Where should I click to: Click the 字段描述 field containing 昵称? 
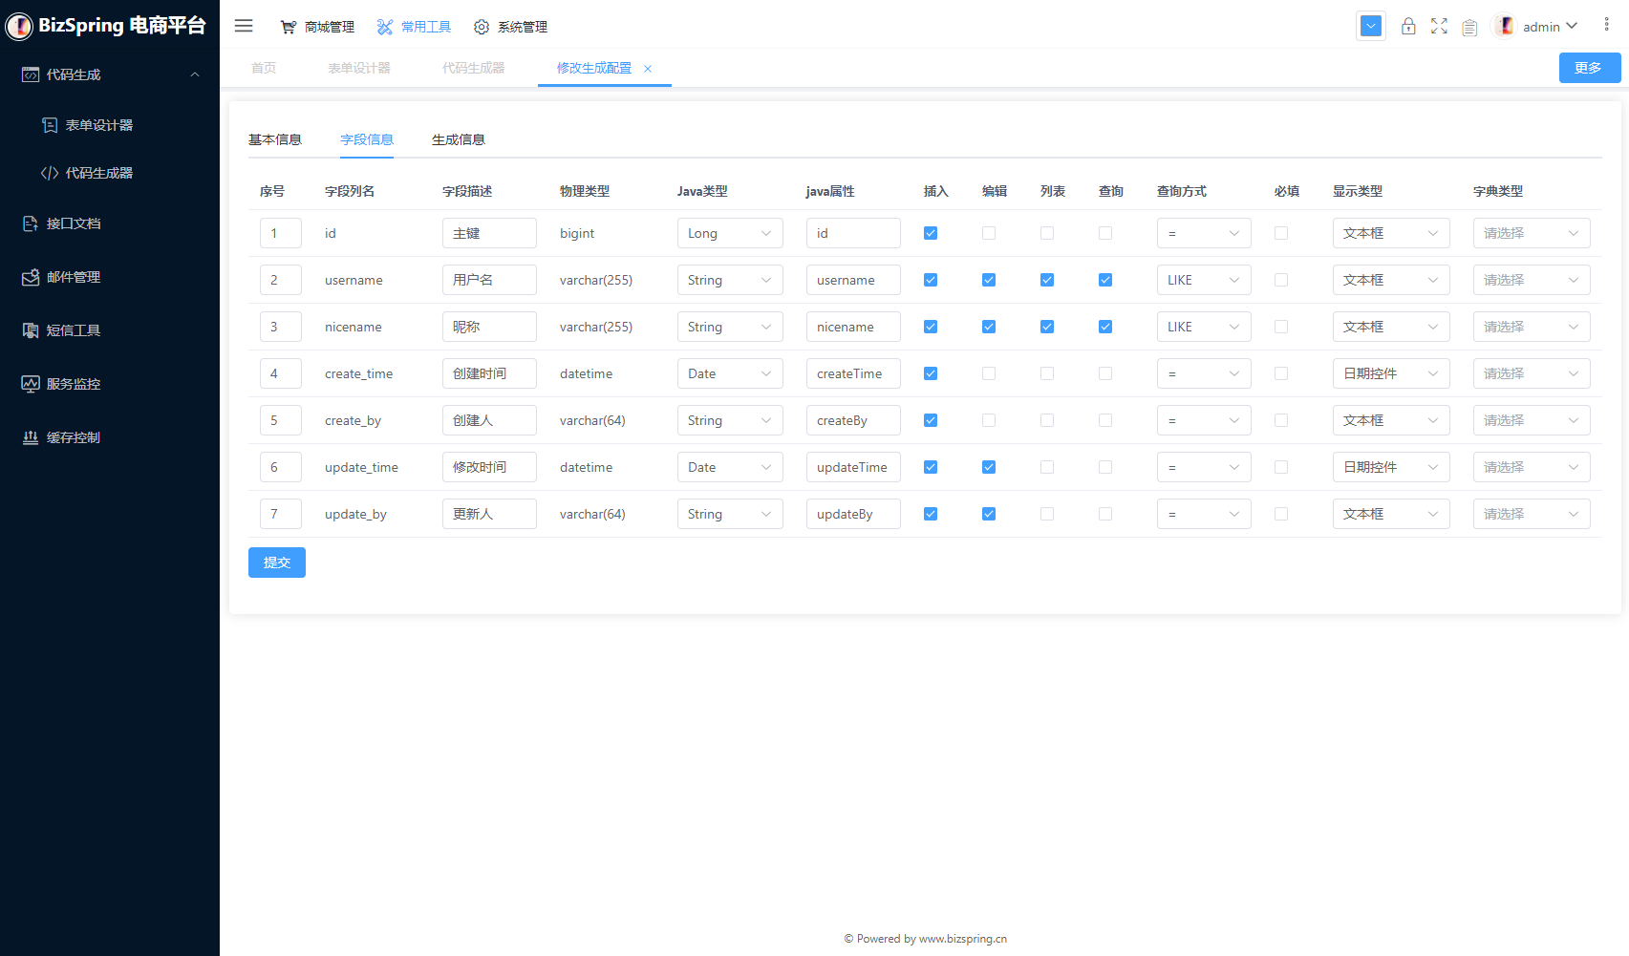click(x=489, y=327)
